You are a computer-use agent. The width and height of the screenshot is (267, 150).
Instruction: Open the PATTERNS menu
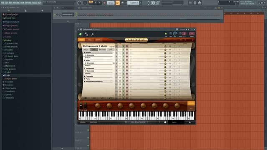[16, 3]
